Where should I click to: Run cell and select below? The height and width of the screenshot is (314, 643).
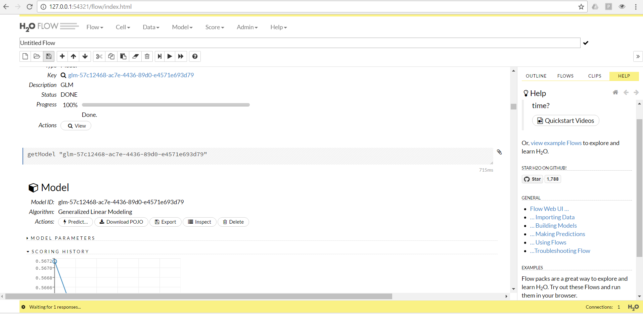click(160, 56)
